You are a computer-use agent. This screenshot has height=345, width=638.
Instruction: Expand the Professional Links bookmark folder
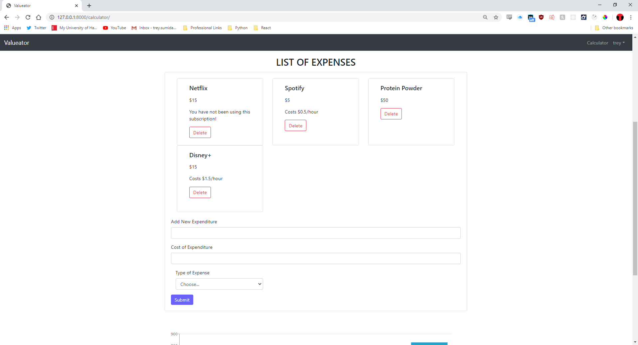click(203, 28)
